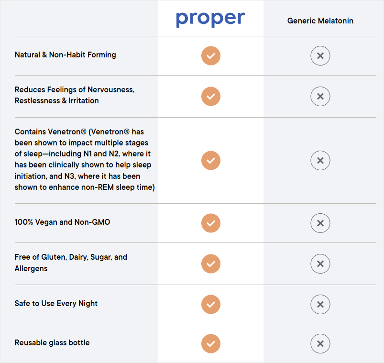Click gray X for Safe to Use Every Night
Viewport: 384px width, 363px height.
320,304
